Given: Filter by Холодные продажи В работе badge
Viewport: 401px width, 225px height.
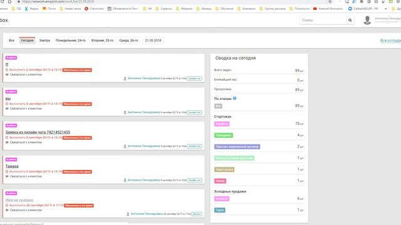Looking at the screenshot, I should pyautogui.click(x=222, y=199).
